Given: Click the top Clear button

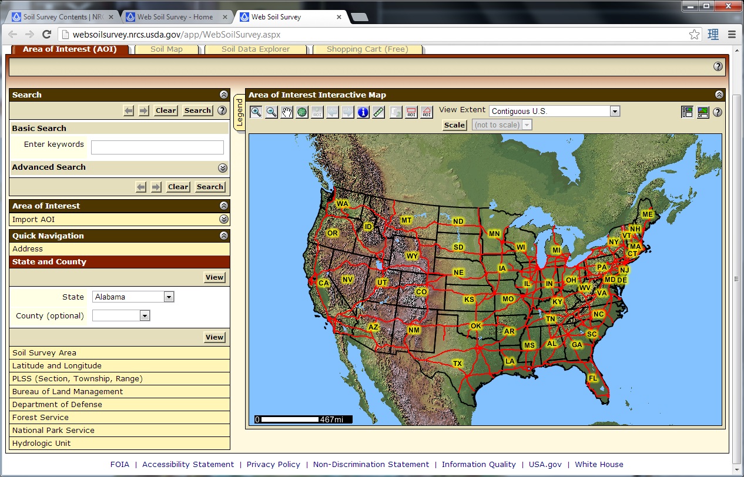Looking at the screenshot, I should [x=166, y=110].
